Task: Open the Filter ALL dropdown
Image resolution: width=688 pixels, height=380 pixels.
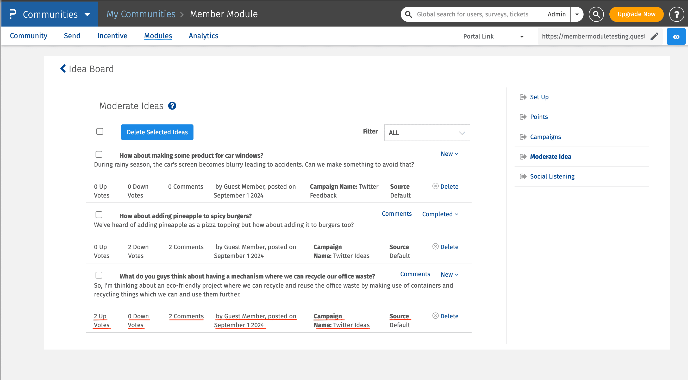Action: [x=427, y=133]
